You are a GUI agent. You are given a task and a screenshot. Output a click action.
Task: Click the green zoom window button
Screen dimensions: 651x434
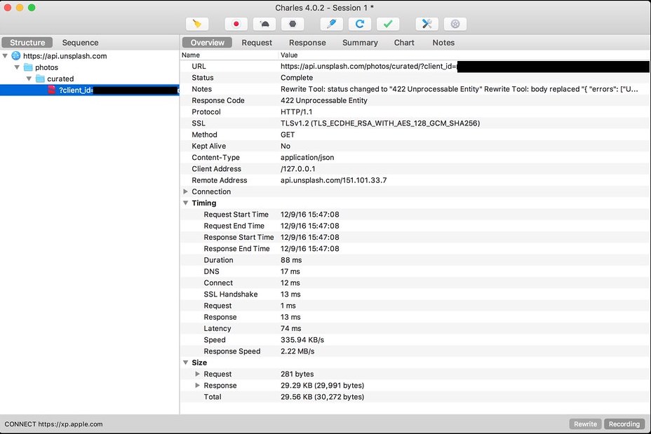[32, 8]
